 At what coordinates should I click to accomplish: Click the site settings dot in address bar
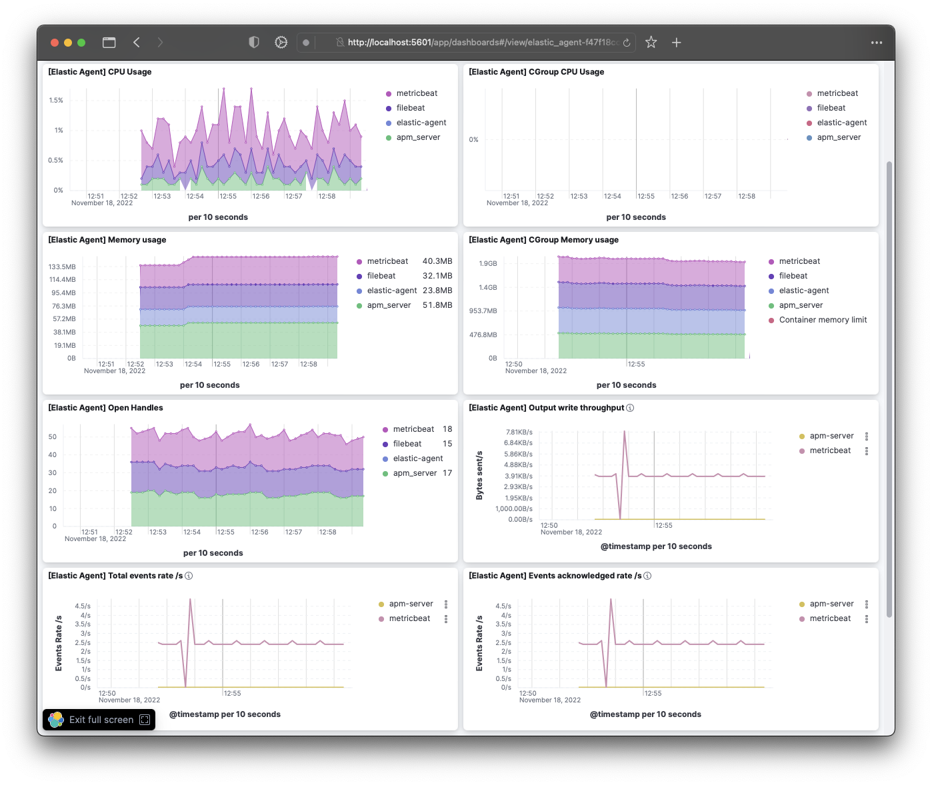click(306, 43)
